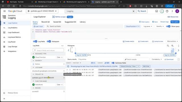Click Share link
Image resolution: width=182 pixels, height=102 pixels.
(x=173, y=17)
